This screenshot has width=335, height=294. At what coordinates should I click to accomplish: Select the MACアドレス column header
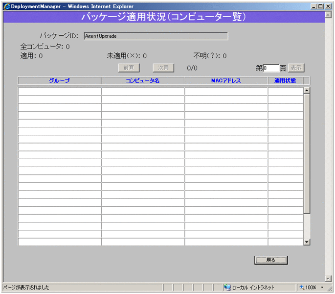coord(226,80)
